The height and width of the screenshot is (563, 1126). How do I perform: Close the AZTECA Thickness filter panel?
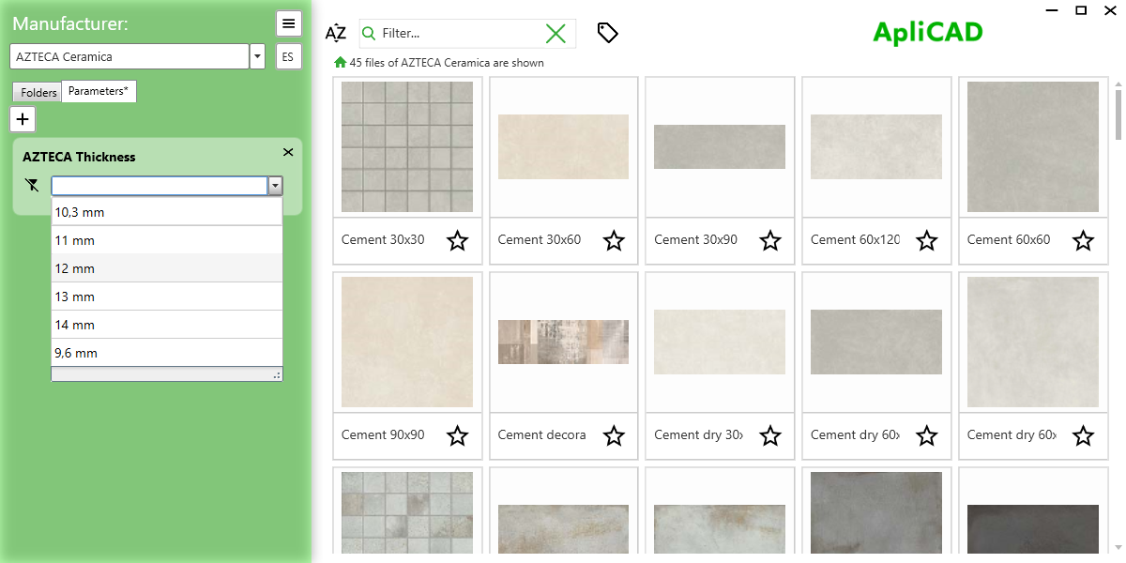[x=287, y=152]
